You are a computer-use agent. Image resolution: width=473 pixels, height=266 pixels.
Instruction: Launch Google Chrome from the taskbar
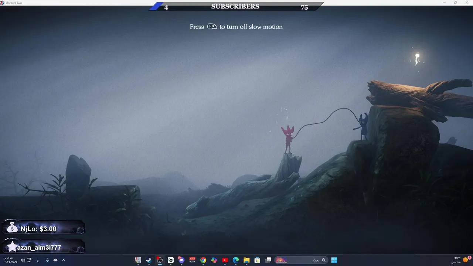pyautogui.click(x=203, y=260)
